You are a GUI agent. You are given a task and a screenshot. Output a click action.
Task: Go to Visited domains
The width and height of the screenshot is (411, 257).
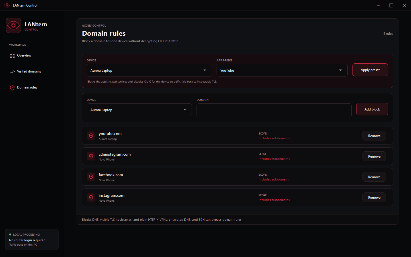click(x=32, y=71)
